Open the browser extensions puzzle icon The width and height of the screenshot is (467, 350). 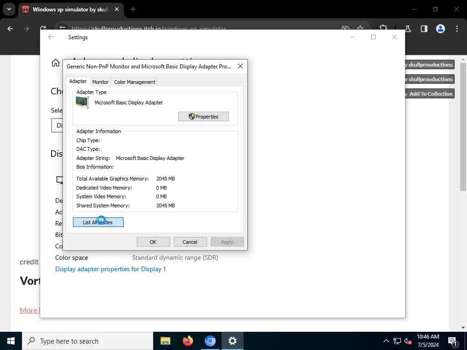[383, 28]
